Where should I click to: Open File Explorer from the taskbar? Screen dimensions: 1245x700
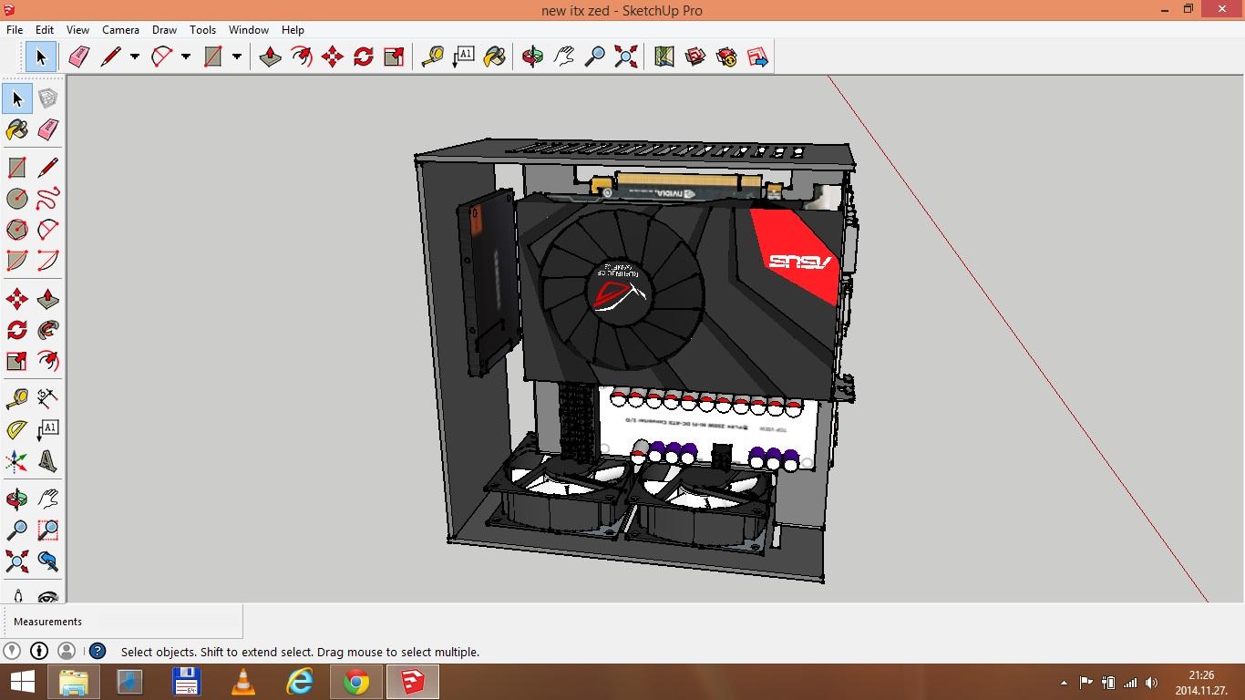coord(74,682)
